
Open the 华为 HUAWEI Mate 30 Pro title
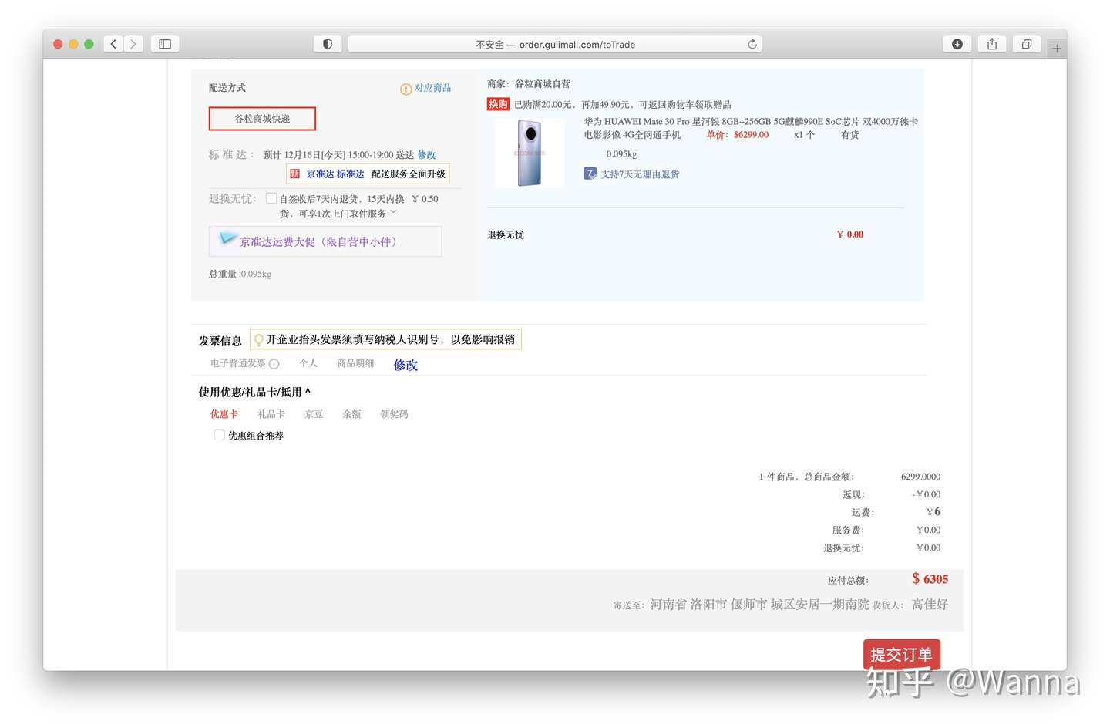751,128
